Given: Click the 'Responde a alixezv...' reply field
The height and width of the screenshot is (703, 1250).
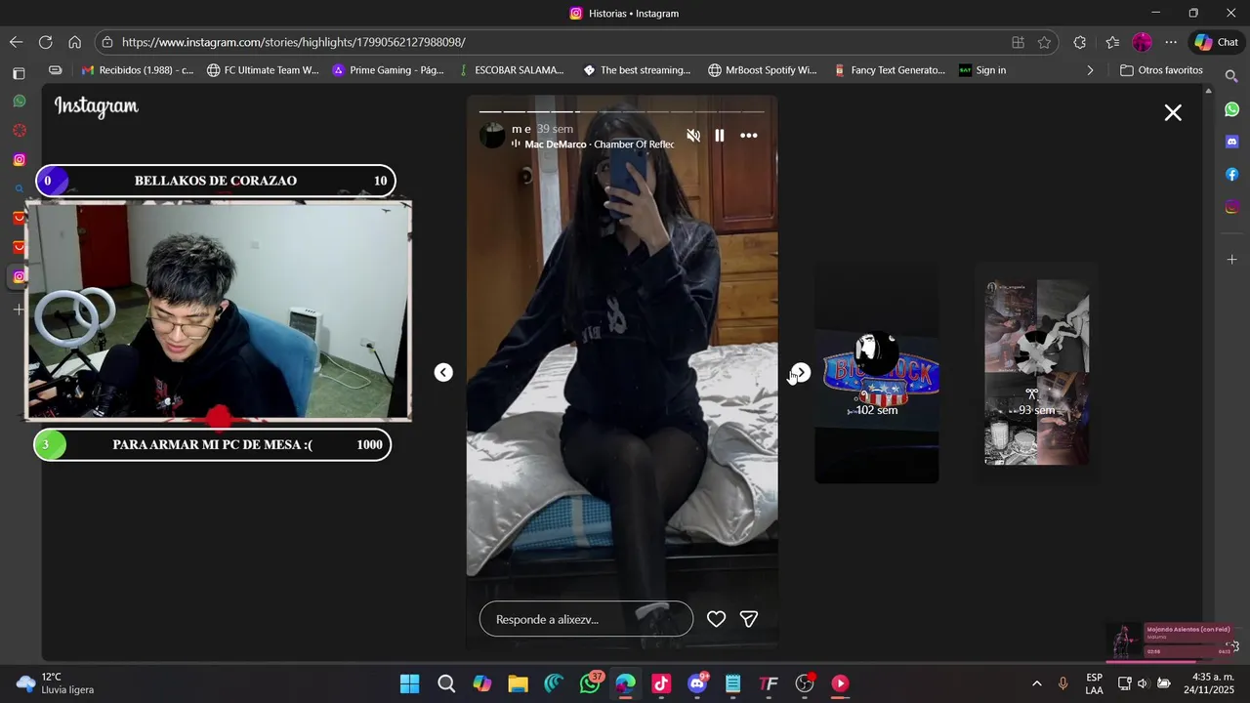Looking at the screenshot, I should point(586,619).
